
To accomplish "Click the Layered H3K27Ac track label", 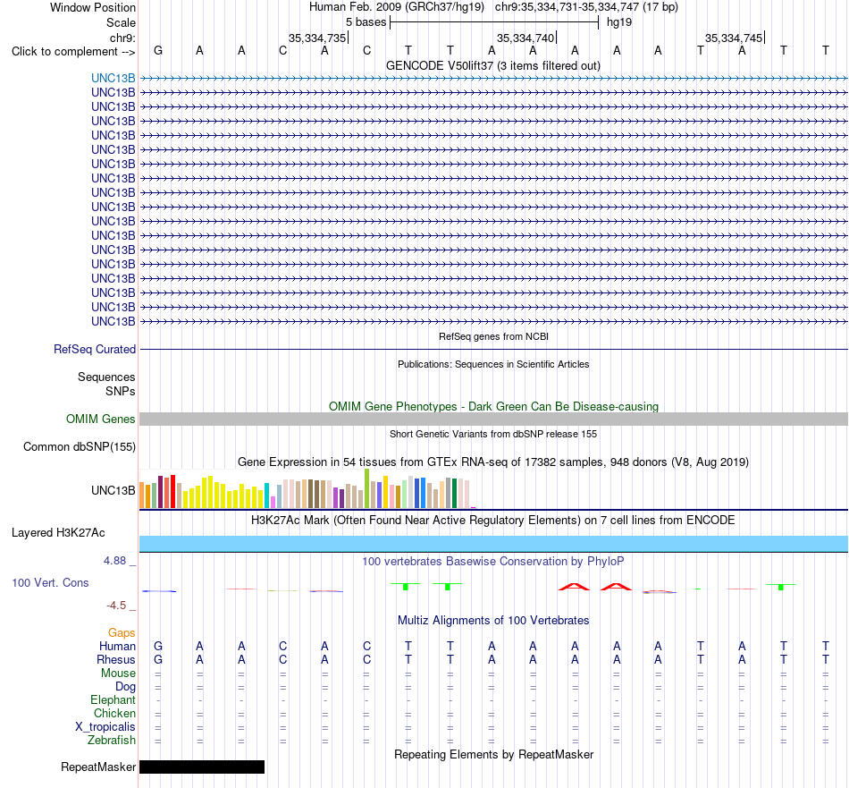I will pyautogui.click(x=58, y=533).
